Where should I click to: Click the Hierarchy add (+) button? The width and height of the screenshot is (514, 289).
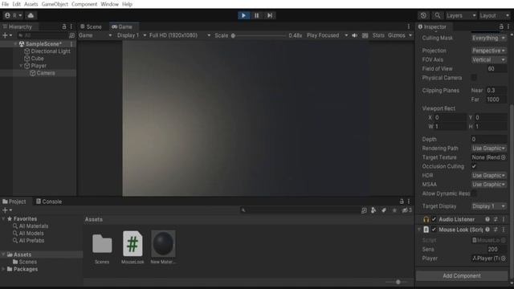(x=7, y=35)
